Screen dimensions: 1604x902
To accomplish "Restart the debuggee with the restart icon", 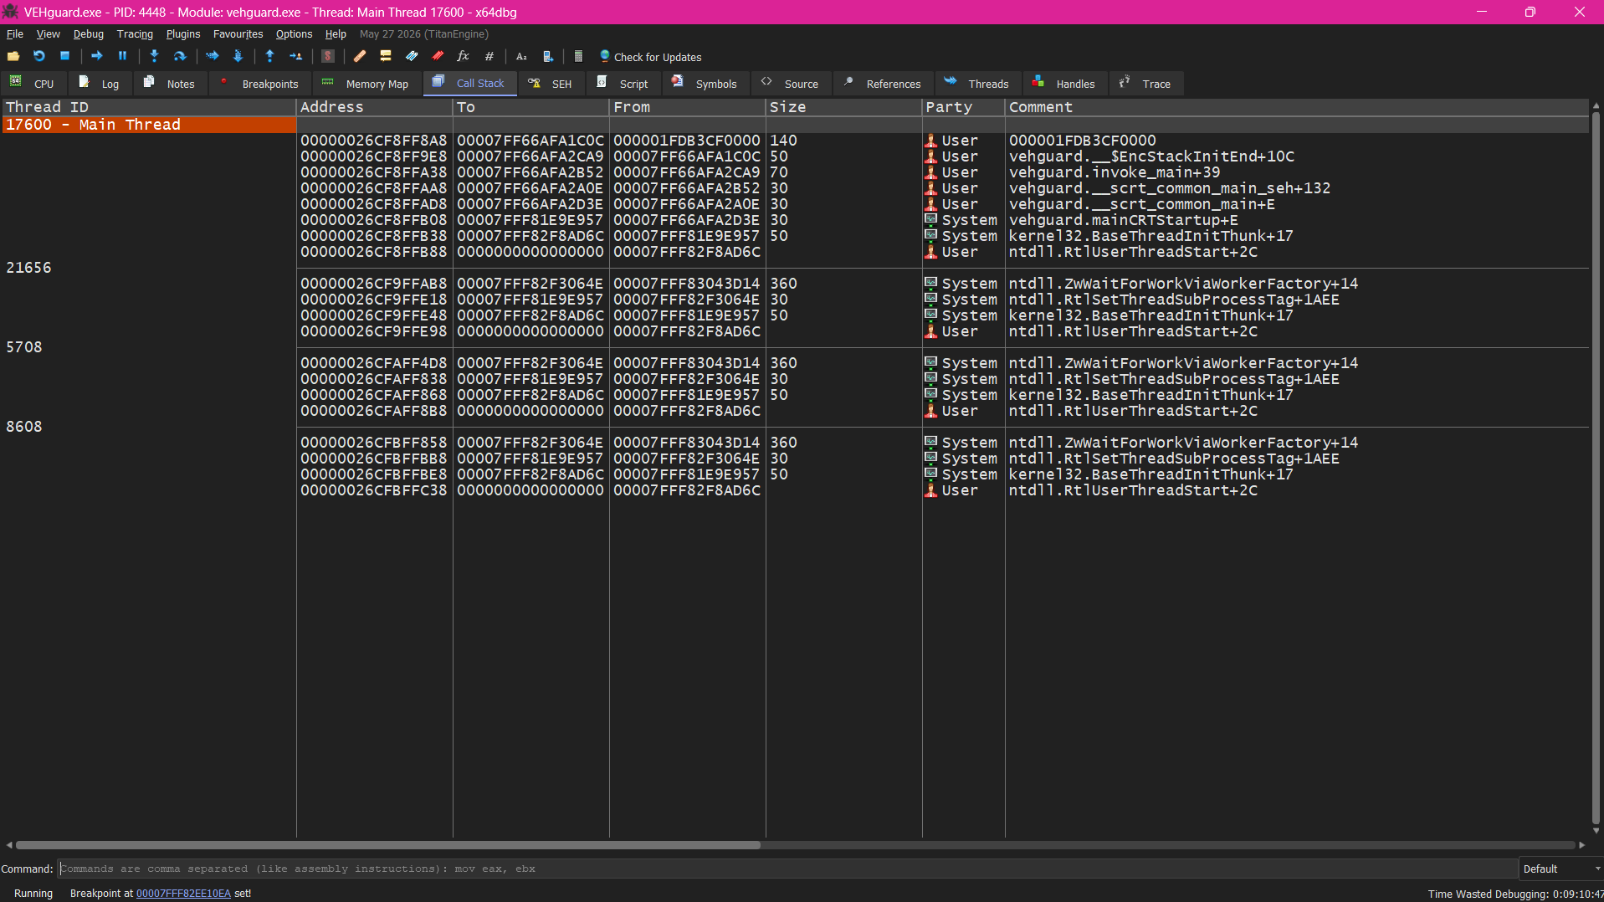I will tap(39, 56).
